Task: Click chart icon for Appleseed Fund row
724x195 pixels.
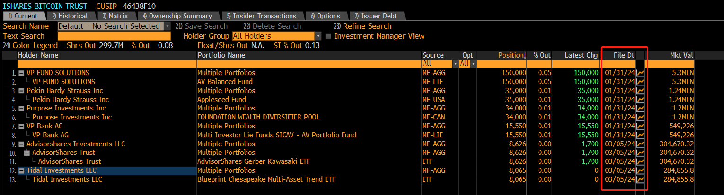Action: click(640, 100)
